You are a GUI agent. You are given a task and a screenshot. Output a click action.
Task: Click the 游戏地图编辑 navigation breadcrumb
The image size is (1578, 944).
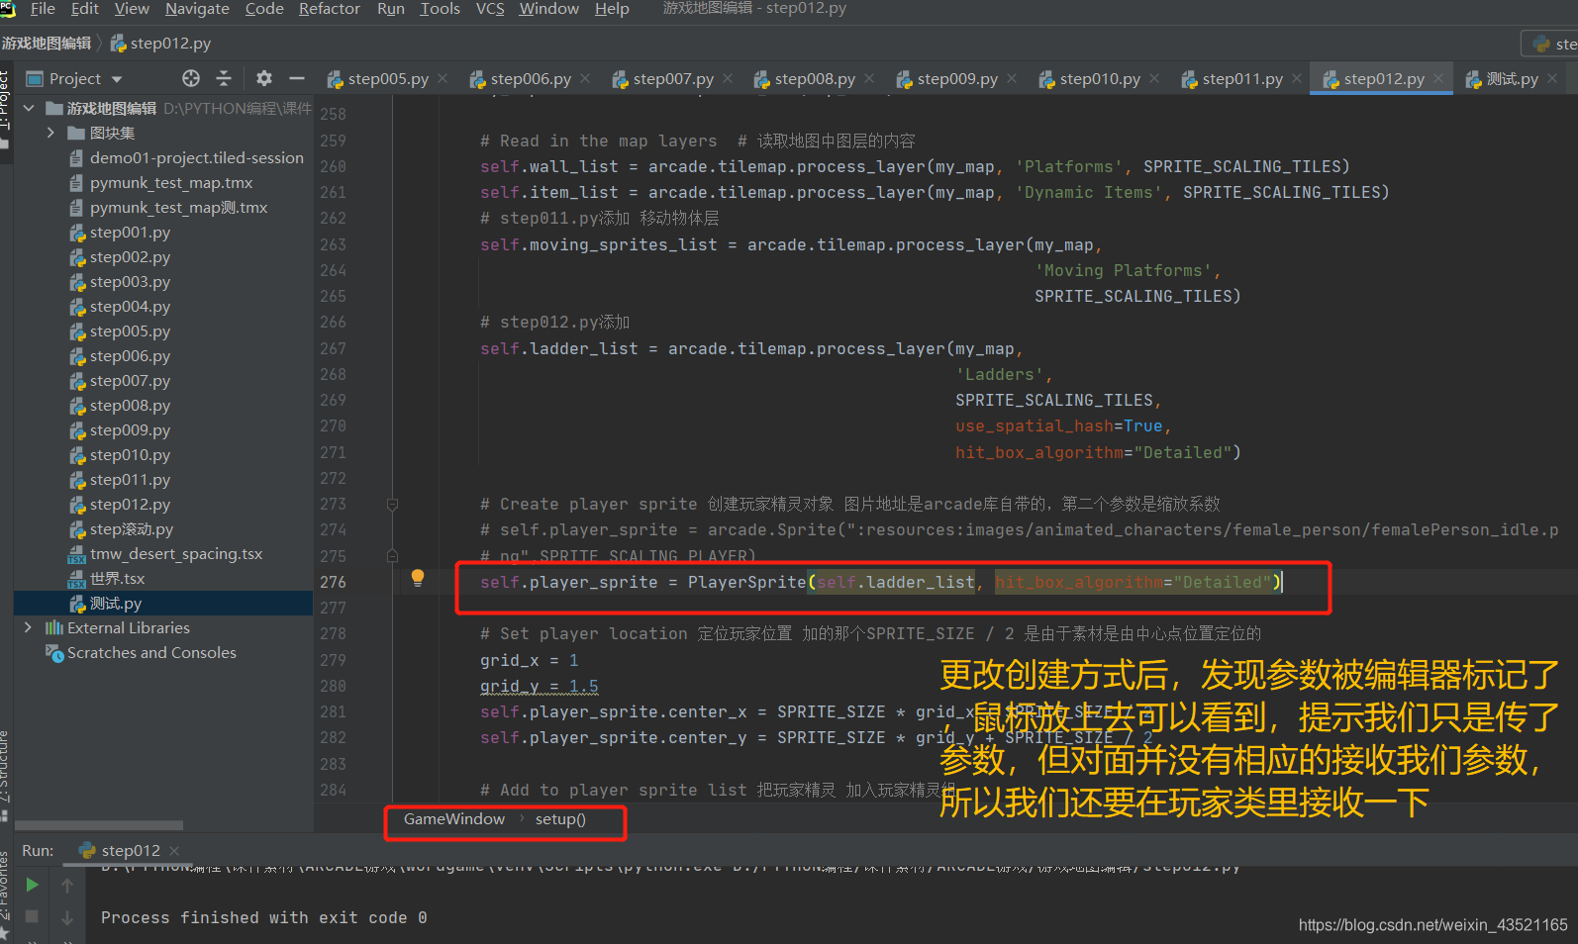point(47,44)
